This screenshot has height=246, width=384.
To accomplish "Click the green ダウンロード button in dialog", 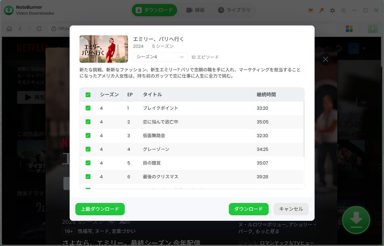I will click(x=248, y=209).
